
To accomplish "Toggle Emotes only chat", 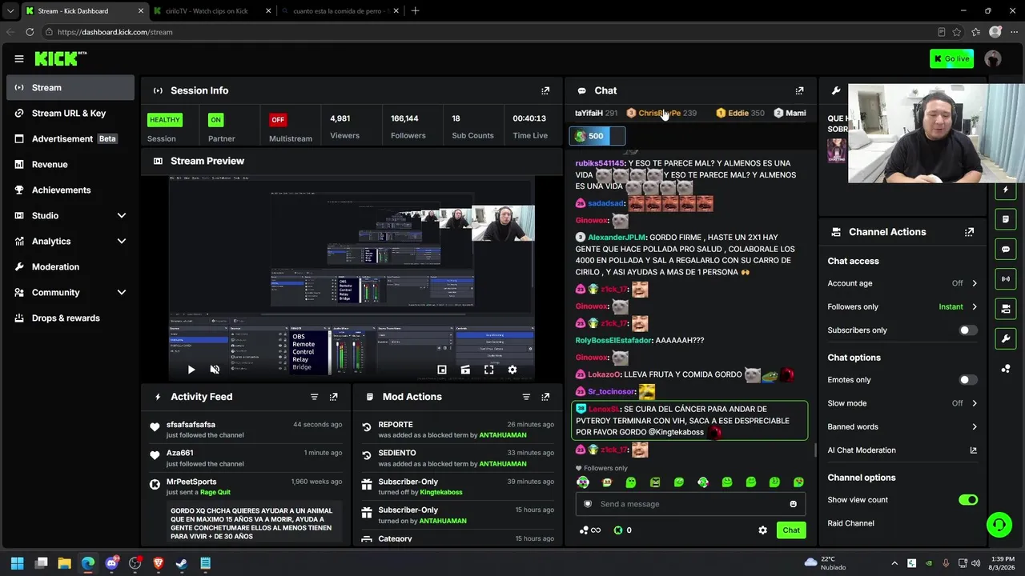I will 968,380.
